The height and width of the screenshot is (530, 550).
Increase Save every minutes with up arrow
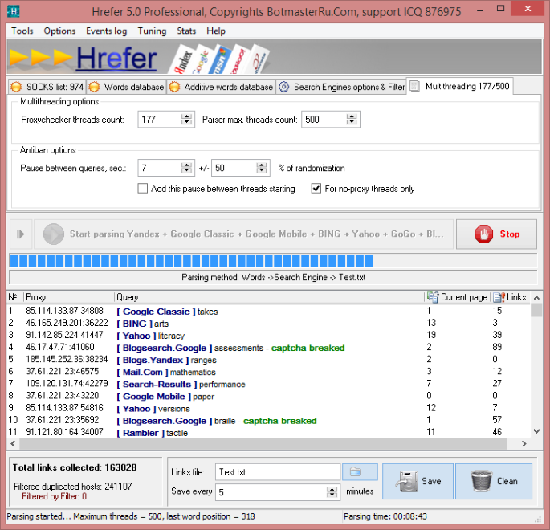tap(332, 489)
